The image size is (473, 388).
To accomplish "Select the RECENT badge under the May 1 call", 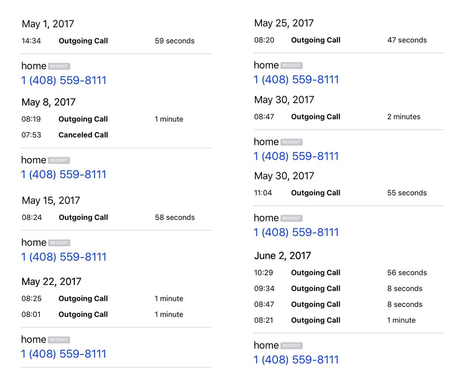I will click(x=59, y=66).
